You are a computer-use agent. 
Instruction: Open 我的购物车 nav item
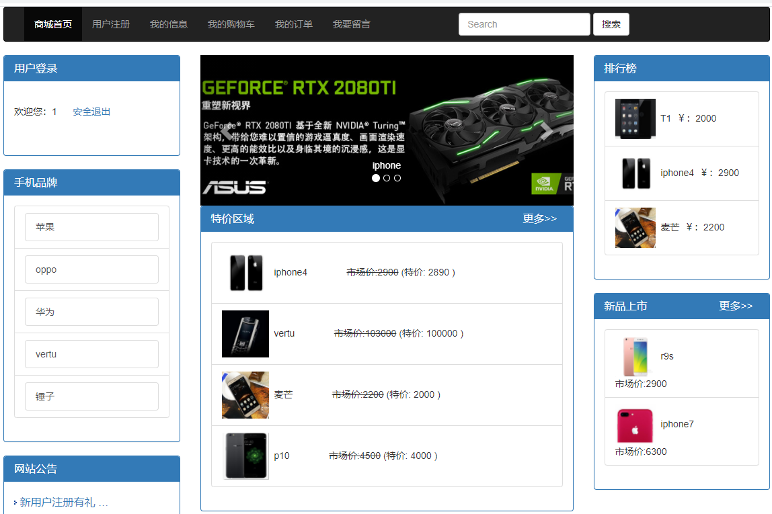coord(231,24)
